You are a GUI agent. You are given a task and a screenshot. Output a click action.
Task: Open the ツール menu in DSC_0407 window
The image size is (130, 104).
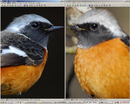pyautogui.click(x=25, y=3)
